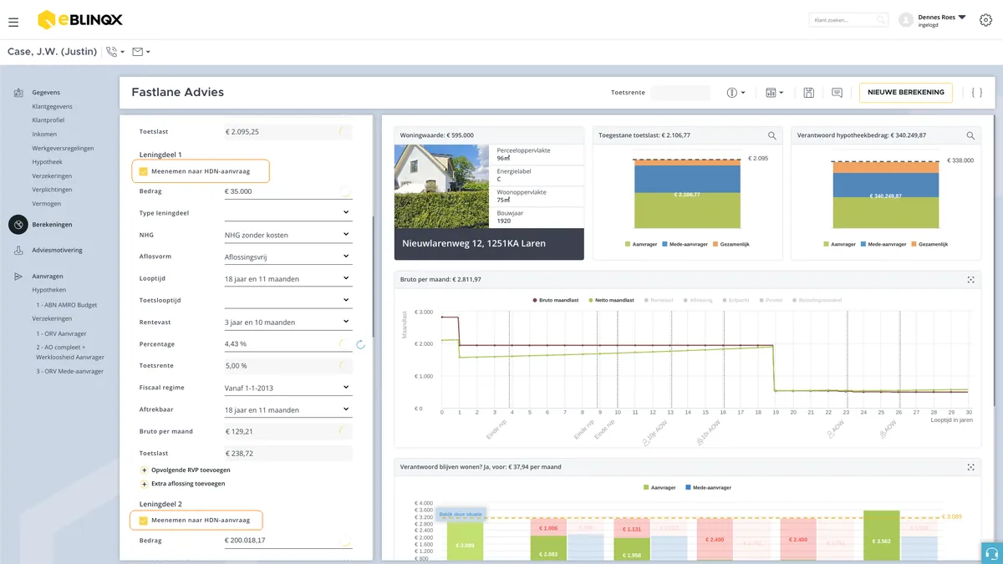The image size is (1003, 564).
Task: Open Inkomen in the sidebar
Action: point(44,135)
